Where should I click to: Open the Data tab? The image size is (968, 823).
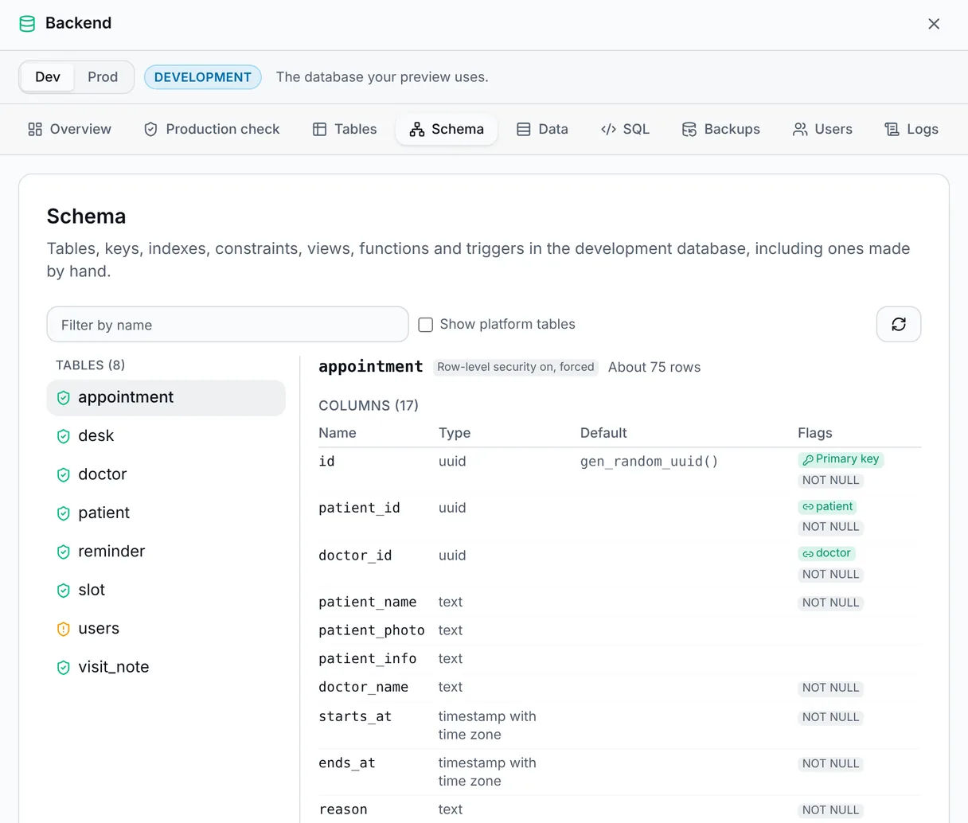click(x=542, y=129)
